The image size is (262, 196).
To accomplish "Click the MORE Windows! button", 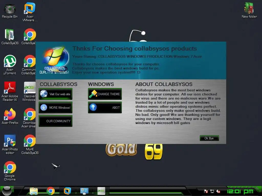I will pyautogui.click(x=56, y=107).
